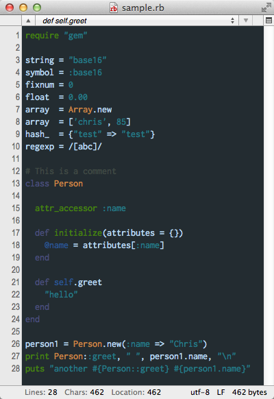Click the green zoom window button
This screenshot has height=399, width=274.
pos(37,8)
